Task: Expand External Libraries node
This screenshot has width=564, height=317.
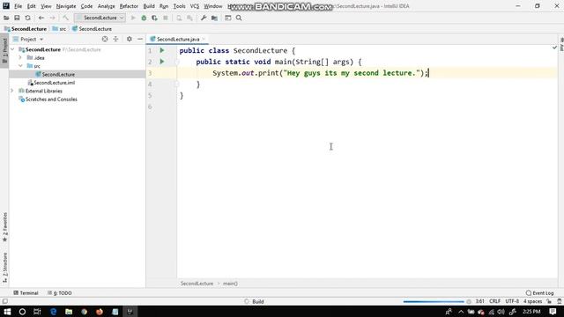Action: (x=12, y=91)
